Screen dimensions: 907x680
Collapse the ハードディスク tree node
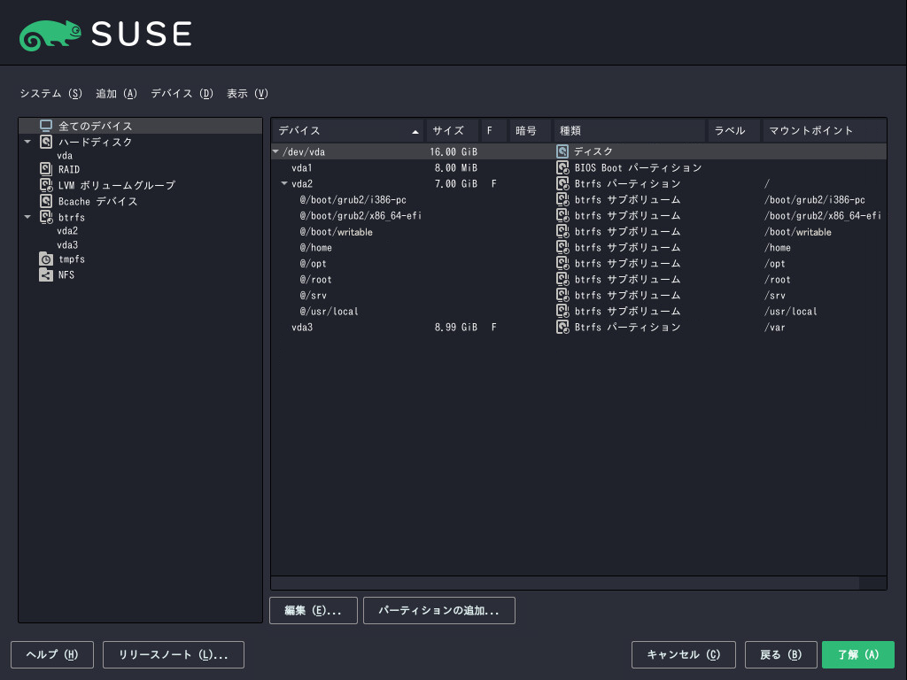pos(27,142)
